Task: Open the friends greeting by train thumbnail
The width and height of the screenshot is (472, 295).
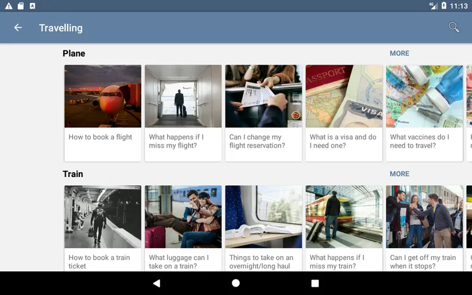Action: pos(425,217)
